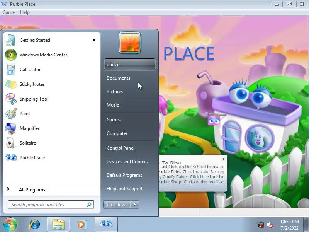Select the Sticky Notes label text
The height and width of the screenshot is (232, 309).
(x=32, y=84)
